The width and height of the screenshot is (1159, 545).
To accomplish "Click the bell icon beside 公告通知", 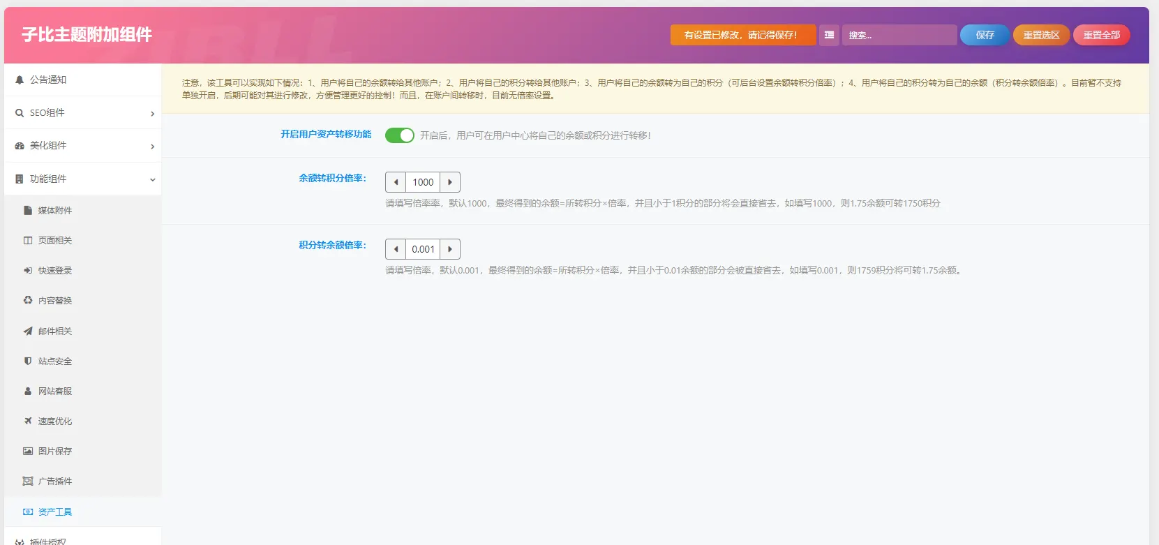I will click(x=20, y=80).
